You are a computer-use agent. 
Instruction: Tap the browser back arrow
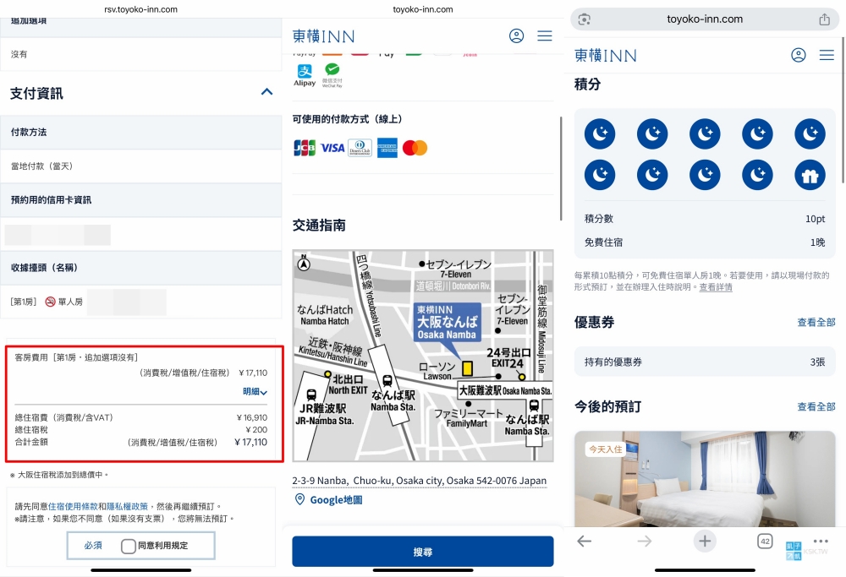(x=585, y=541)
